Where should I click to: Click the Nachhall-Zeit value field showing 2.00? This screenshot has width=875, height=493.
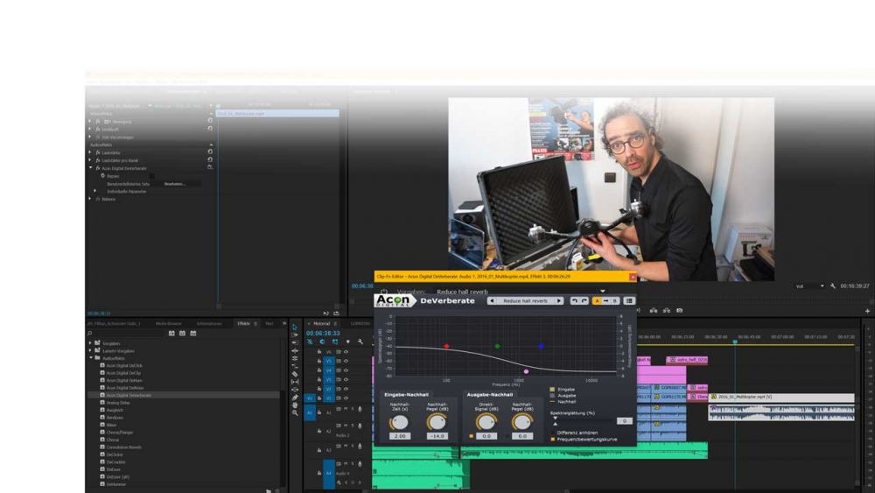(400, 435)
